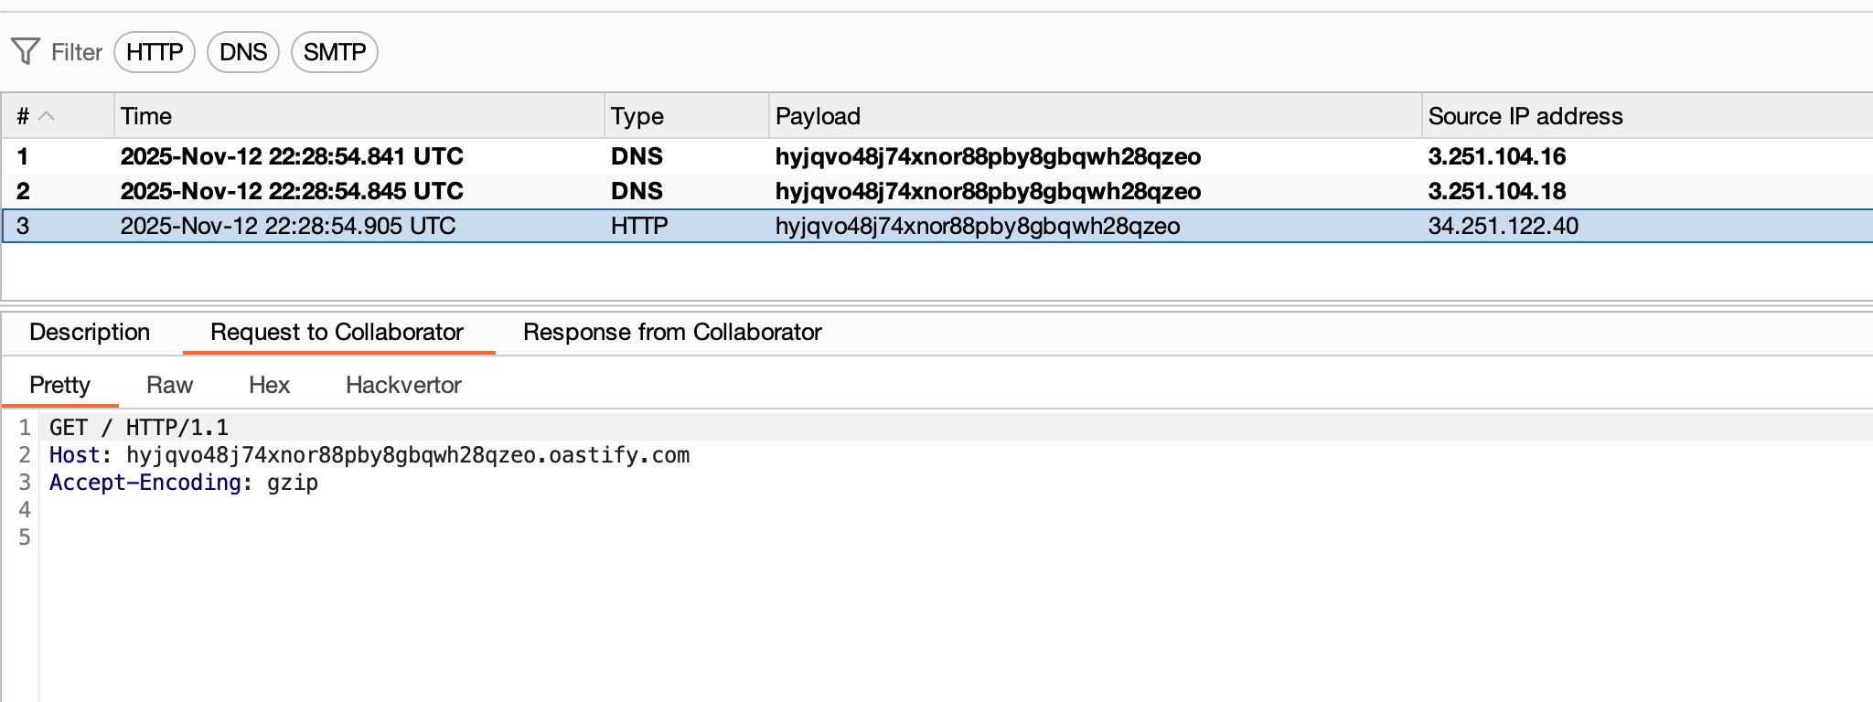This screenshot has width=1873, height=702.
Task: Open the Hackvertor view tab
Action: coord(403,385)
